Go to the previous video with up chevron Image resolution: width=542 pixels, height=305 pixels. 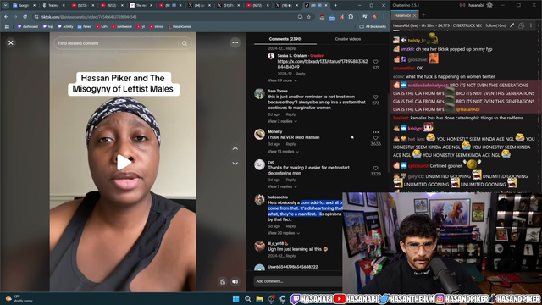235,148
